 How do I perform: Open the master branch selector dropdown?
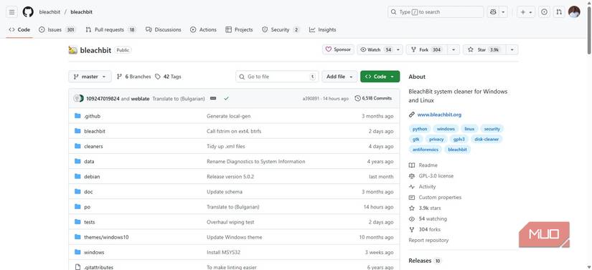tap(90, 77)
